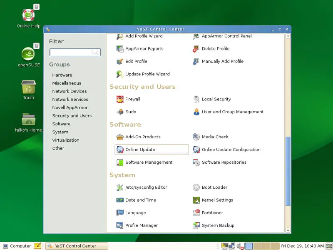Launch the Delete Profile tool

click(x=211, y=49)
